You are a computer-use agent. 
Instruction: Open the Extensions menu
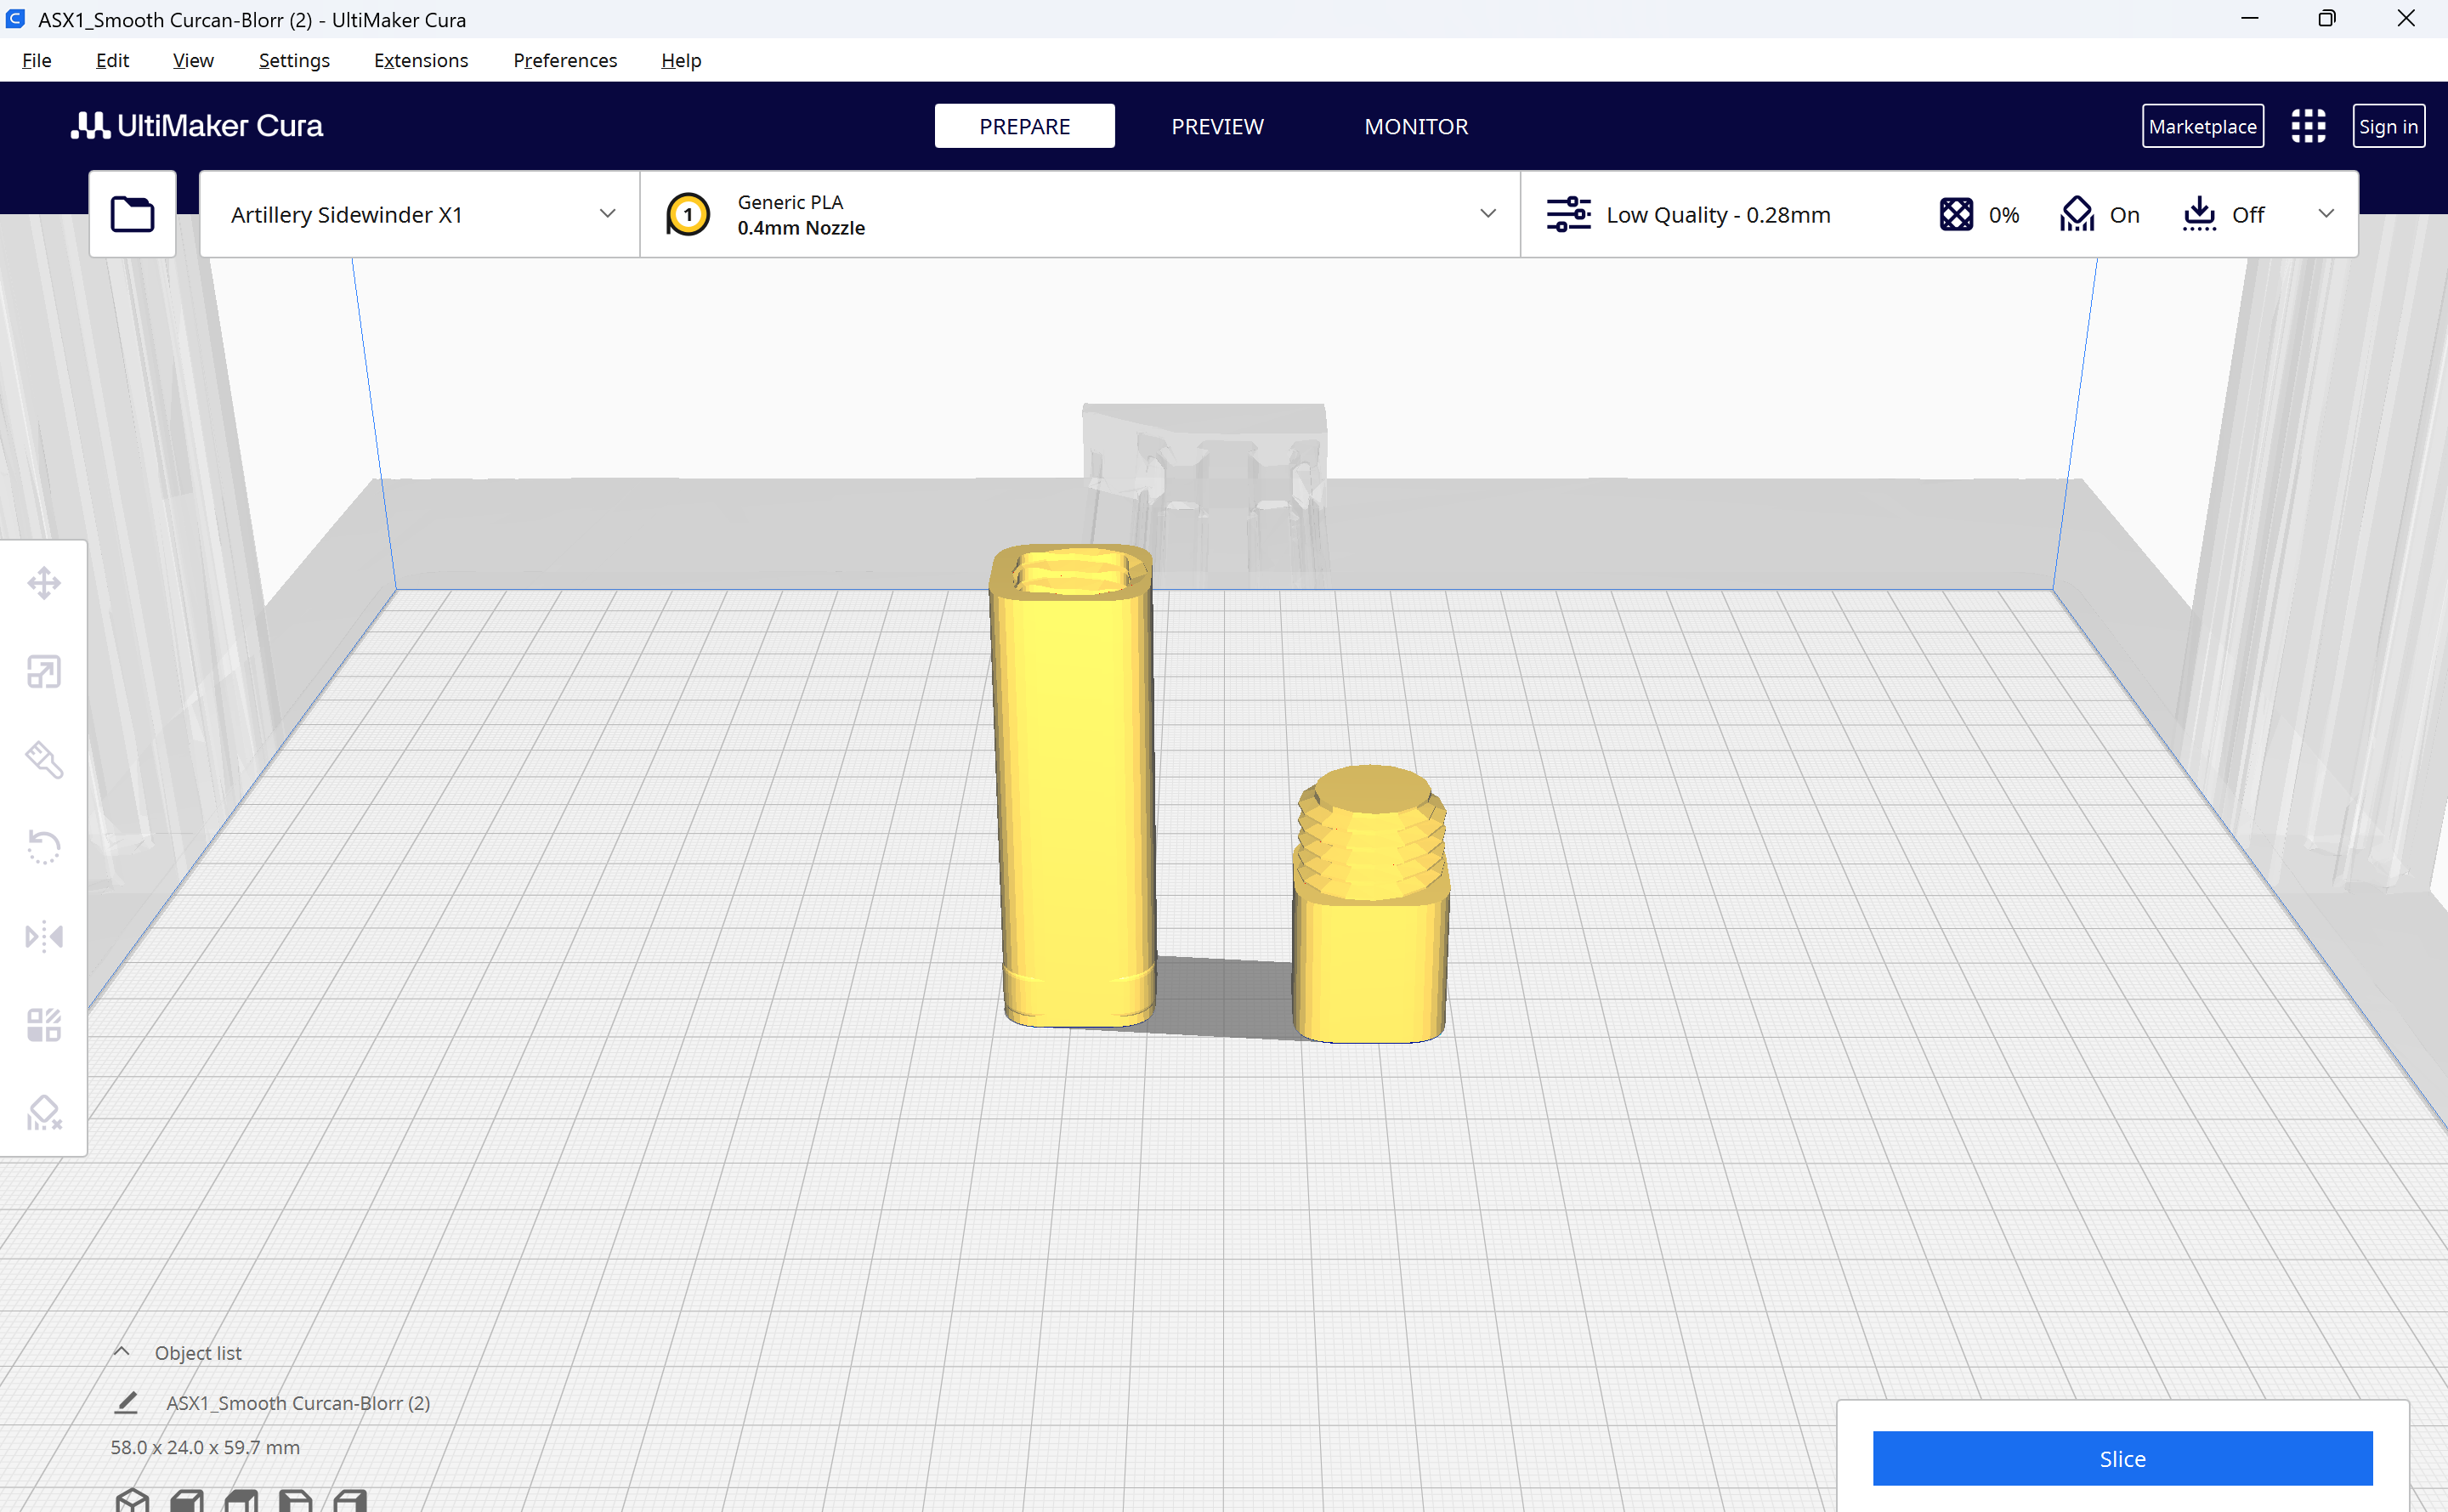point(421,60)
